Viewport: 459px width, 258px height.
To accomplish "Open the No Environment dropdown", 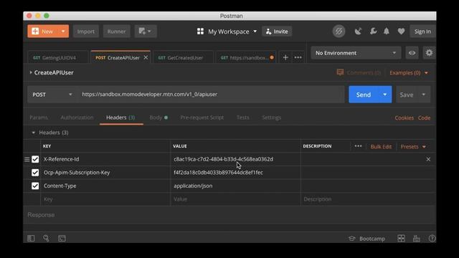I will click(x=356, y=53).
